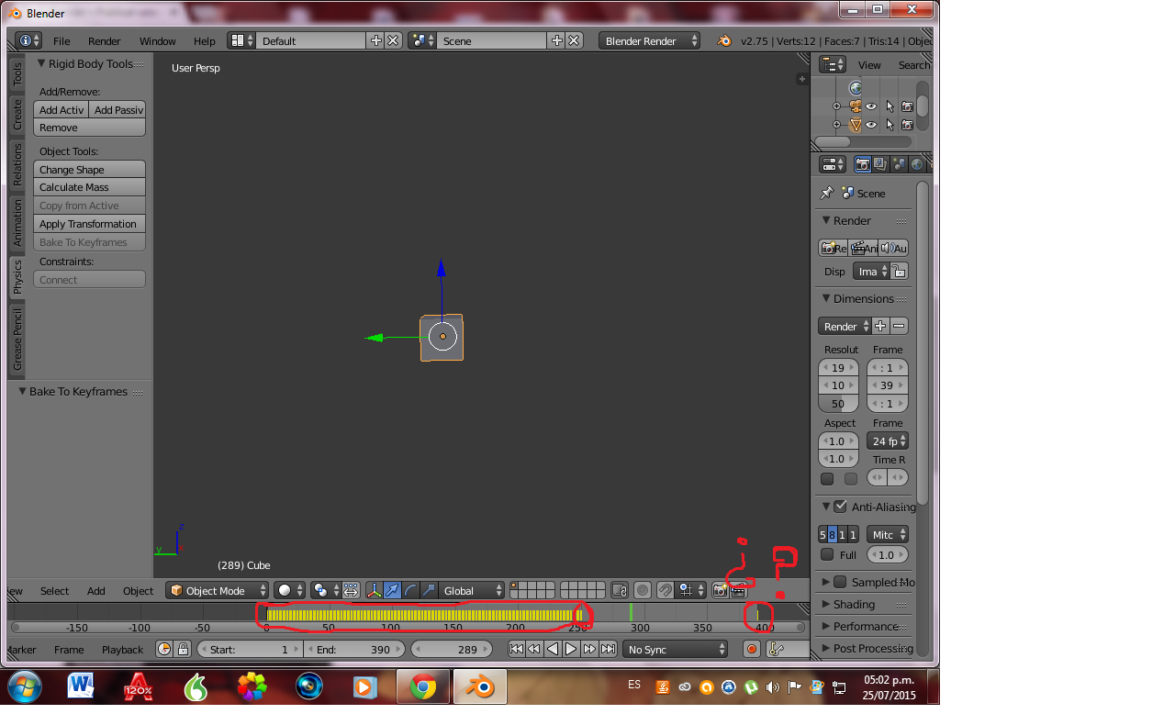
Task: Open the Render menu in top bar
Action: [x=104, y=41]
